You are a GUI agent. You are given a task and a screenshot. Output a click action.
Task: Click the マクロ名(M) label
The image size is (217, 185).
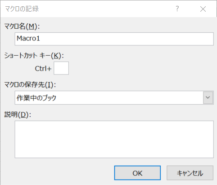point(22,26)
